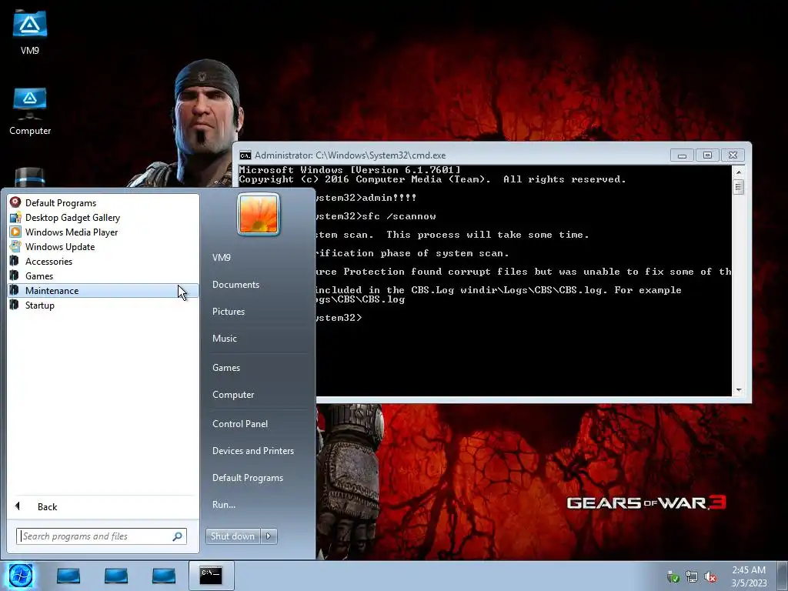The width and height of the screenshot is (788, 591).
Task: Click the Back arrow in Start menu
Action: click(18, 506)
